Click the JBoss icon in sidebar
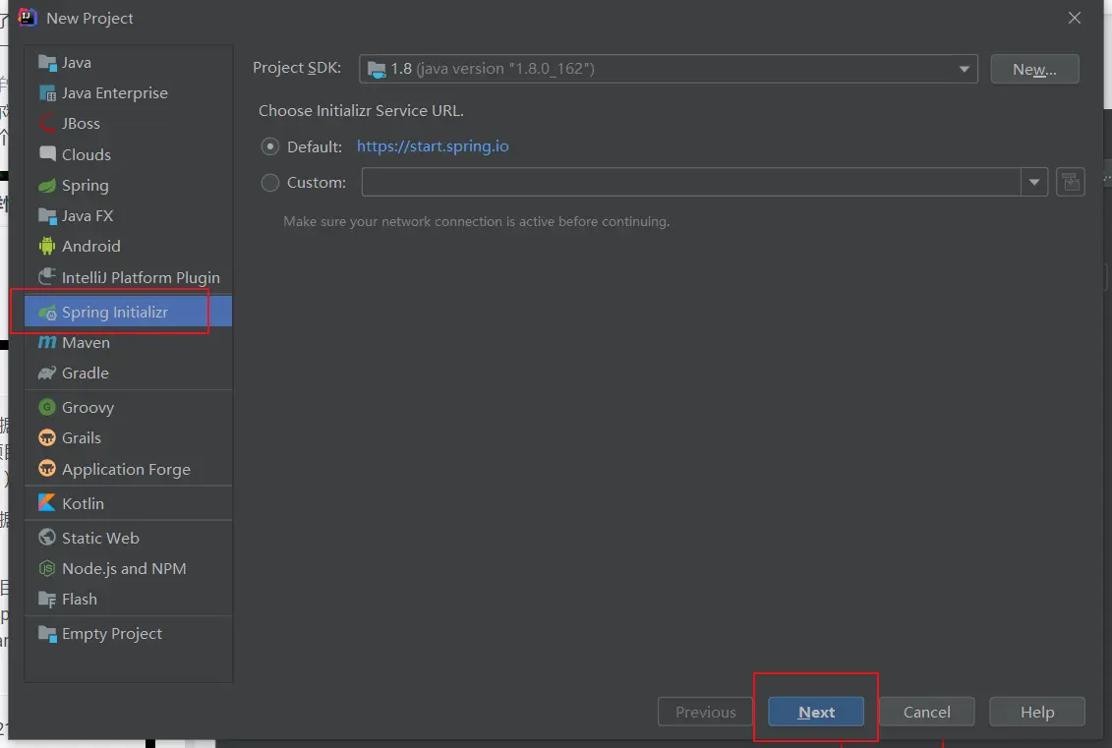This screenshot has height=748, width=1112. [47, 124]
